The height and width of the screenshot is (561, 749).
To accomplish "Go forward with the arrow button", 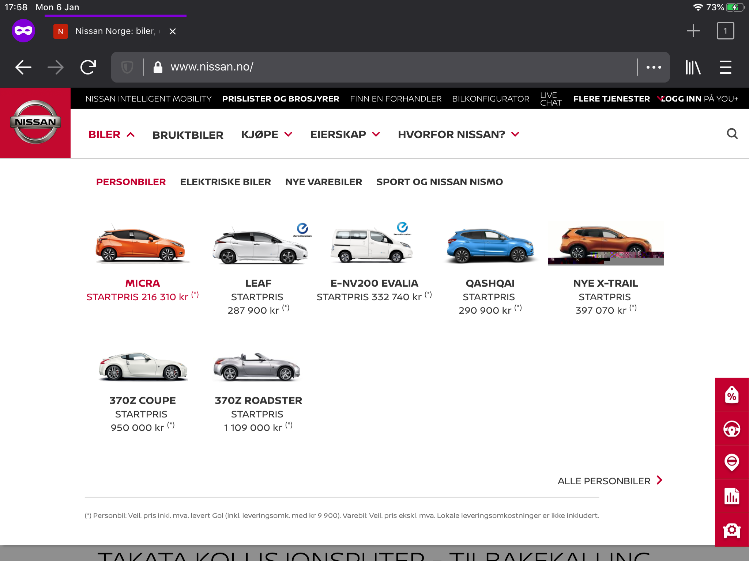I will click(x=56, y=67).
